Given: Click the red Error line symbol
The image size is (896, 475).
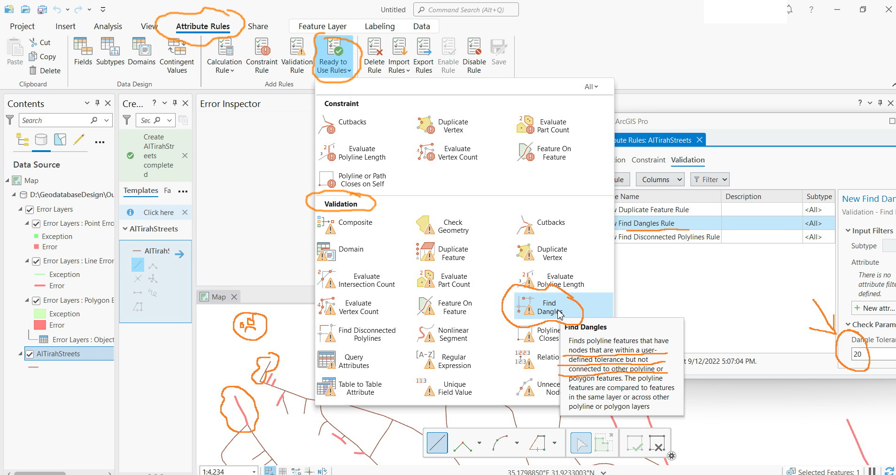Looking at the screenshot, I should pos(40,285).
